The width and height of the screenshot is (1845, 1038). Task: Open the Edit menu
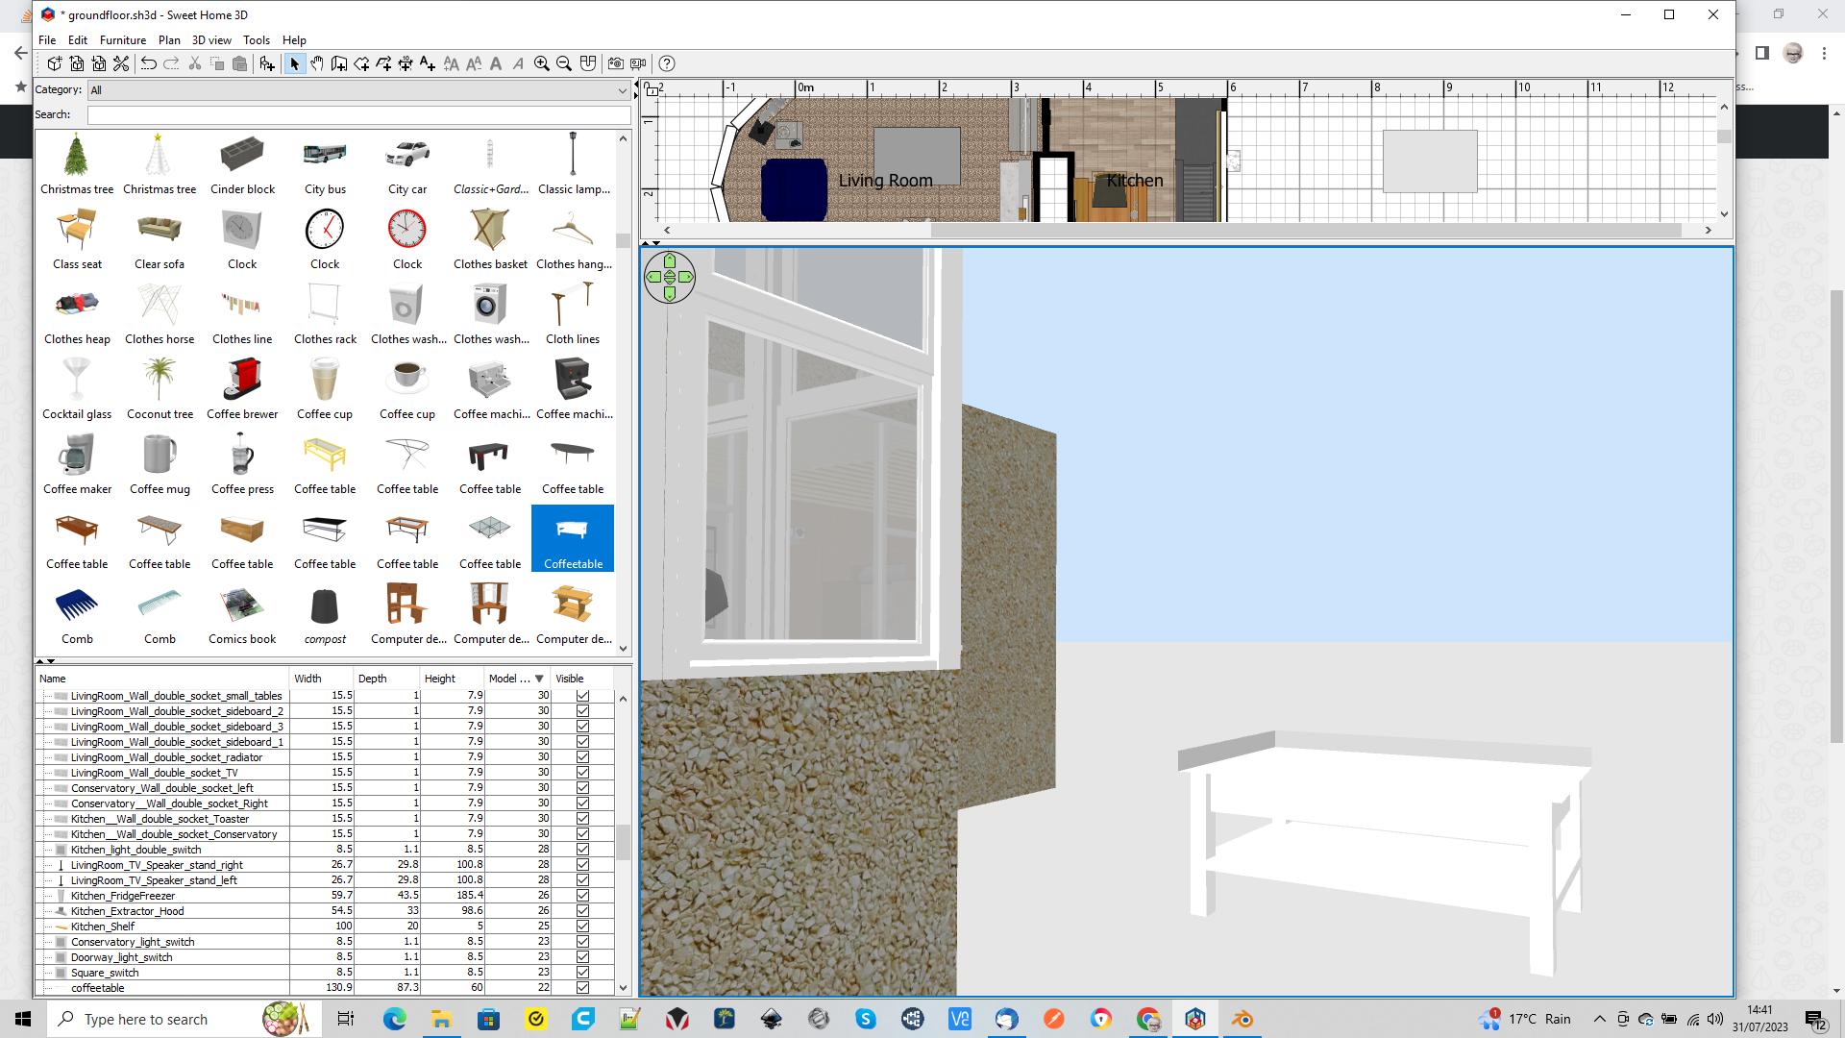78,40
